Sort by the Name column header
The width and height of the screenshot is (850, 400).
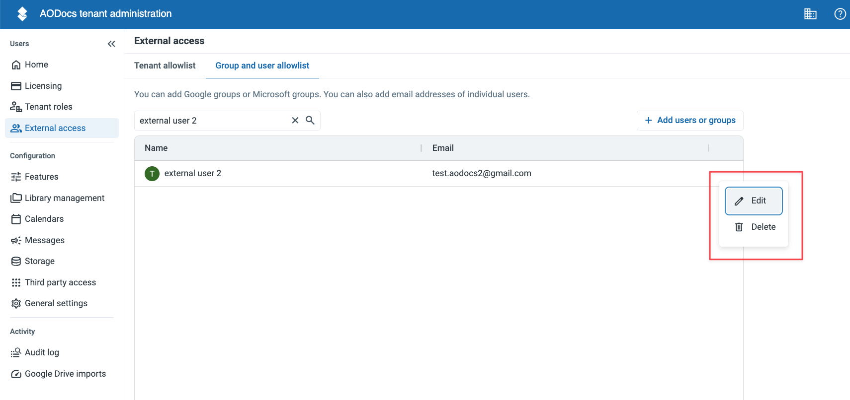pyautogui.click(x=156, y=148)
